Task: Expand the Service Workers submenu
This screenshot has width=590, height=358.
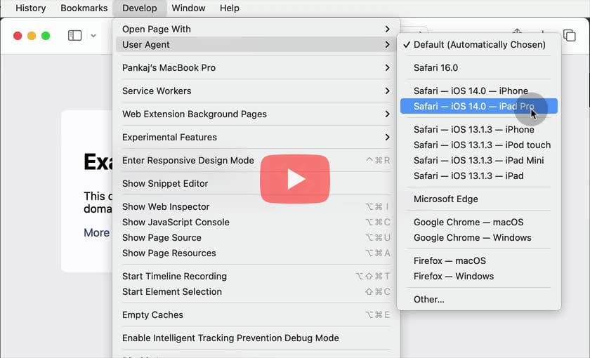Action: (x=256, y=91)
